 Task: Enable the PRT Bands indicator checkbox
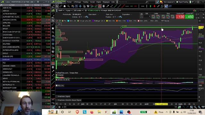(160, 21)
